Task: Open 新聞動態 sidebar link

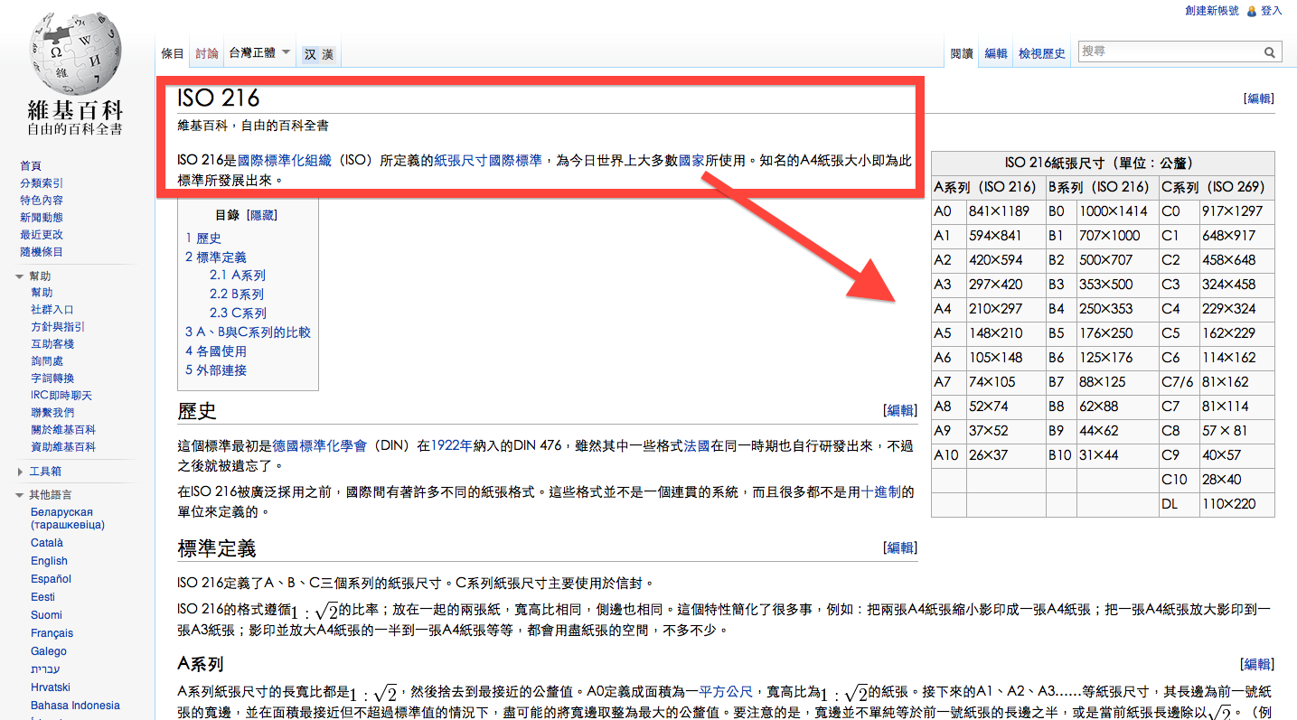Action: (x=42, y=218)
